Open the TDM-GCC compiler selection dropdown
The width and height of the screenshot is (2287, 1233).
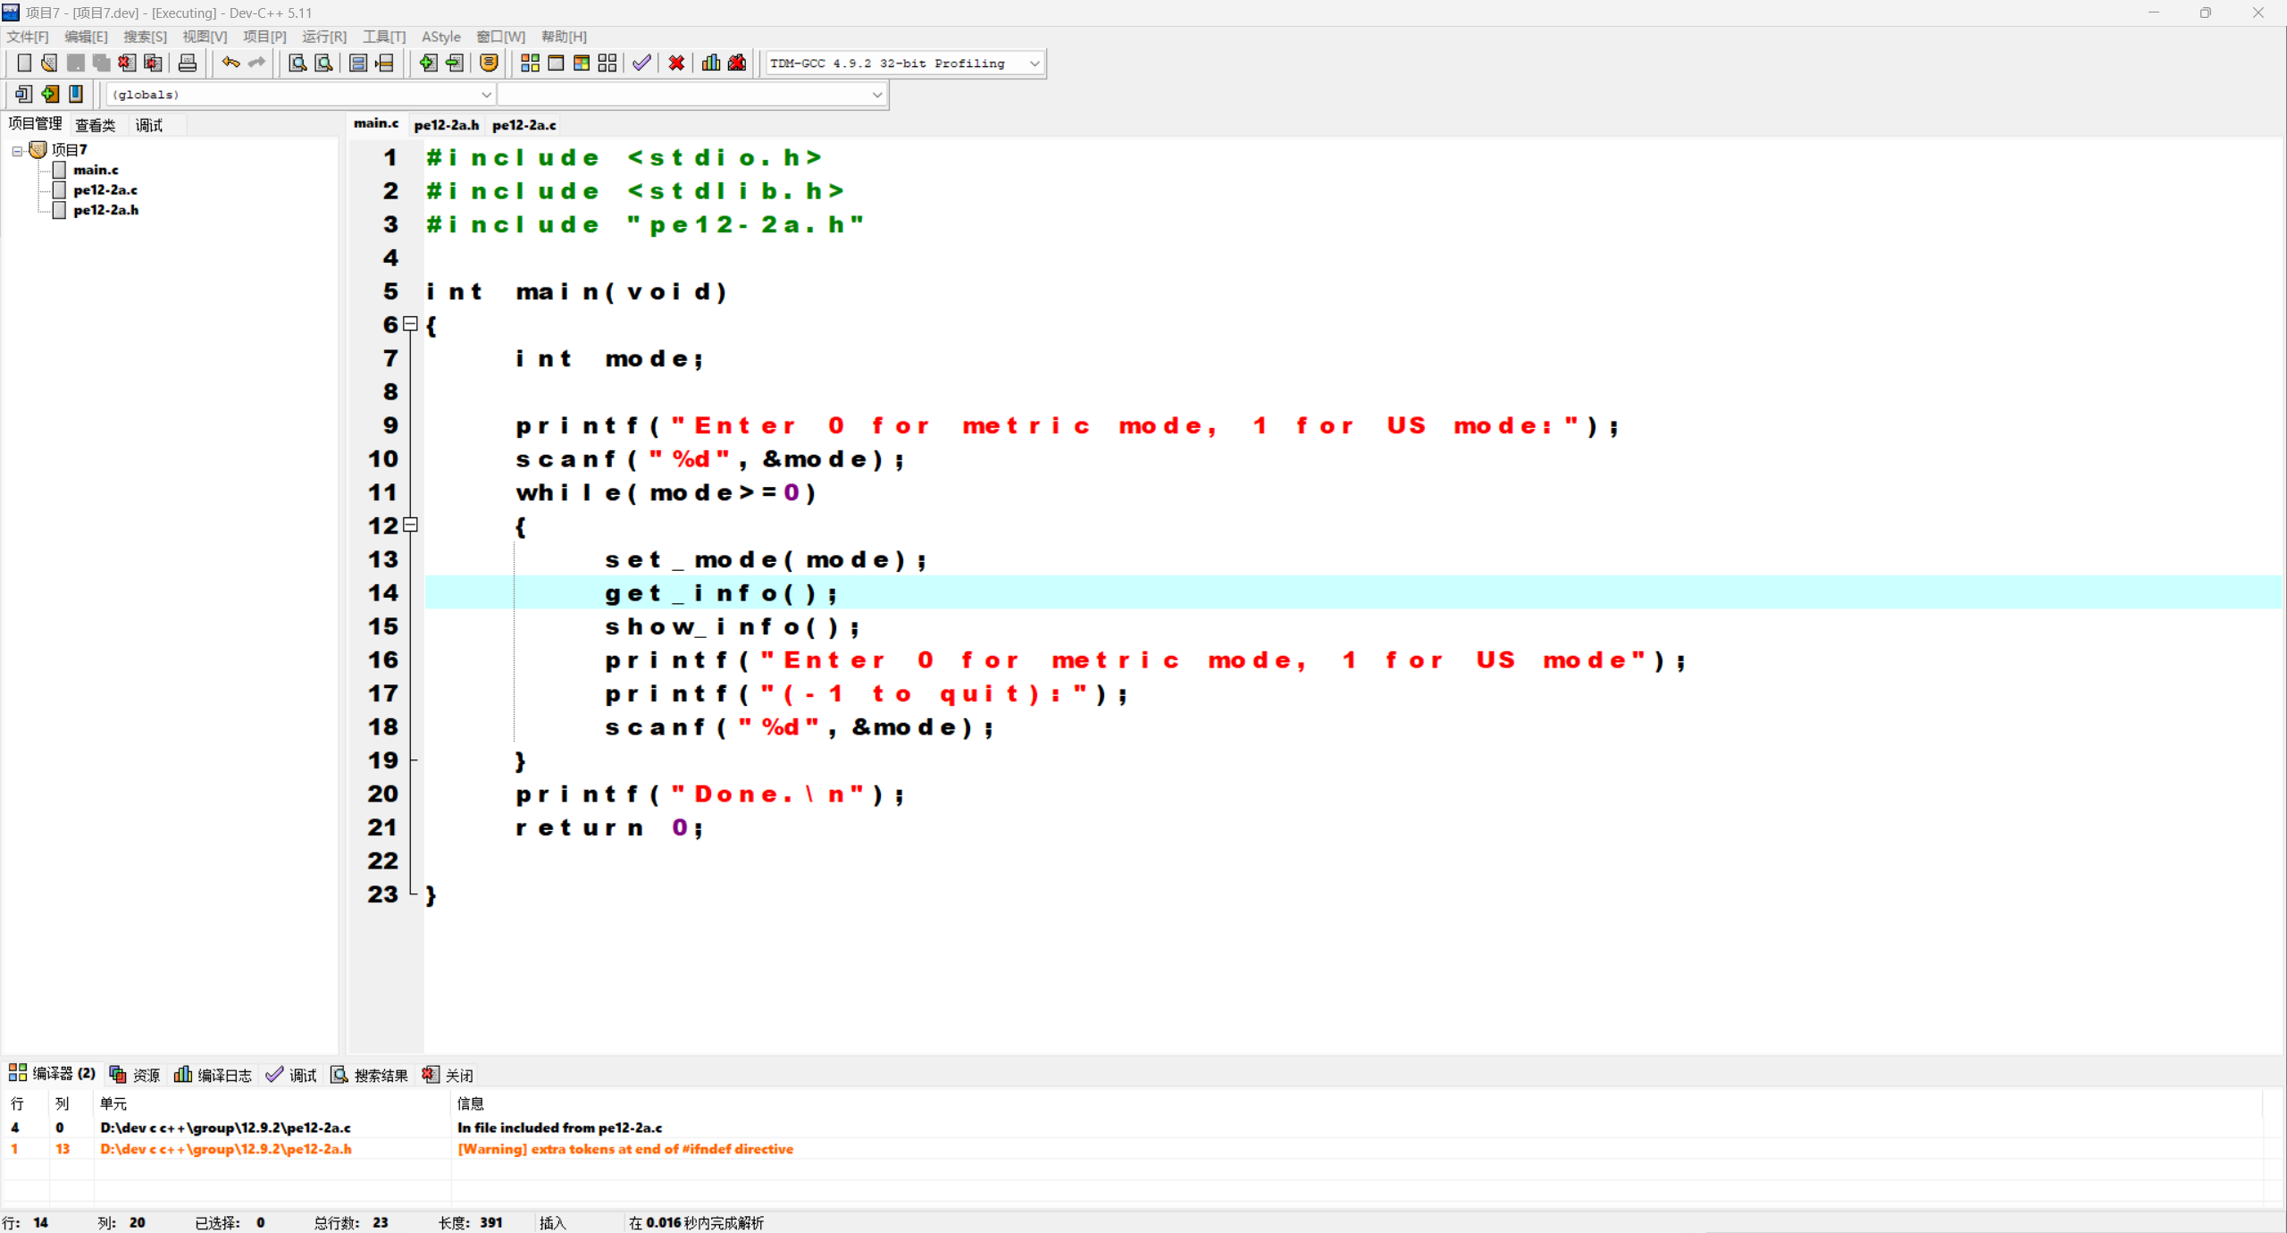[x=1034, y=63]
